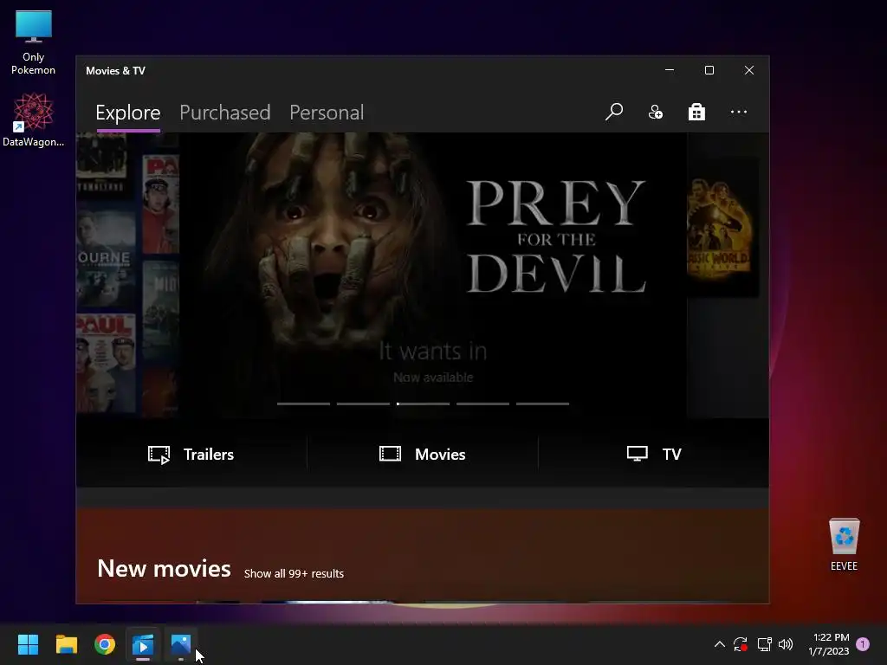This screenshot has width=887, height=665.
Task: Click the Jurassic World poster at right
Action: [x=722, y=226]
